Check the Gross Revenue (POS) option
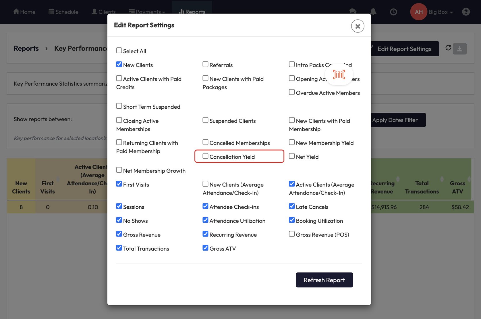This screenshot has width=481, height=319. pos(292,234)
